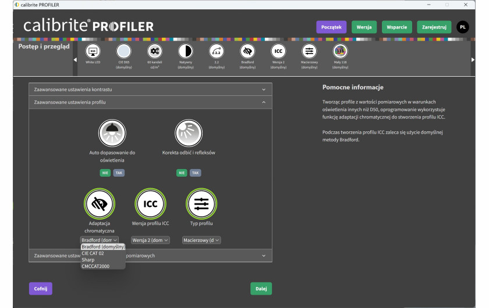Image resolution: width=489 pixels, height=308 pixels.
Task: Open the Natywny contrast step icon
Action: (186, 51)
